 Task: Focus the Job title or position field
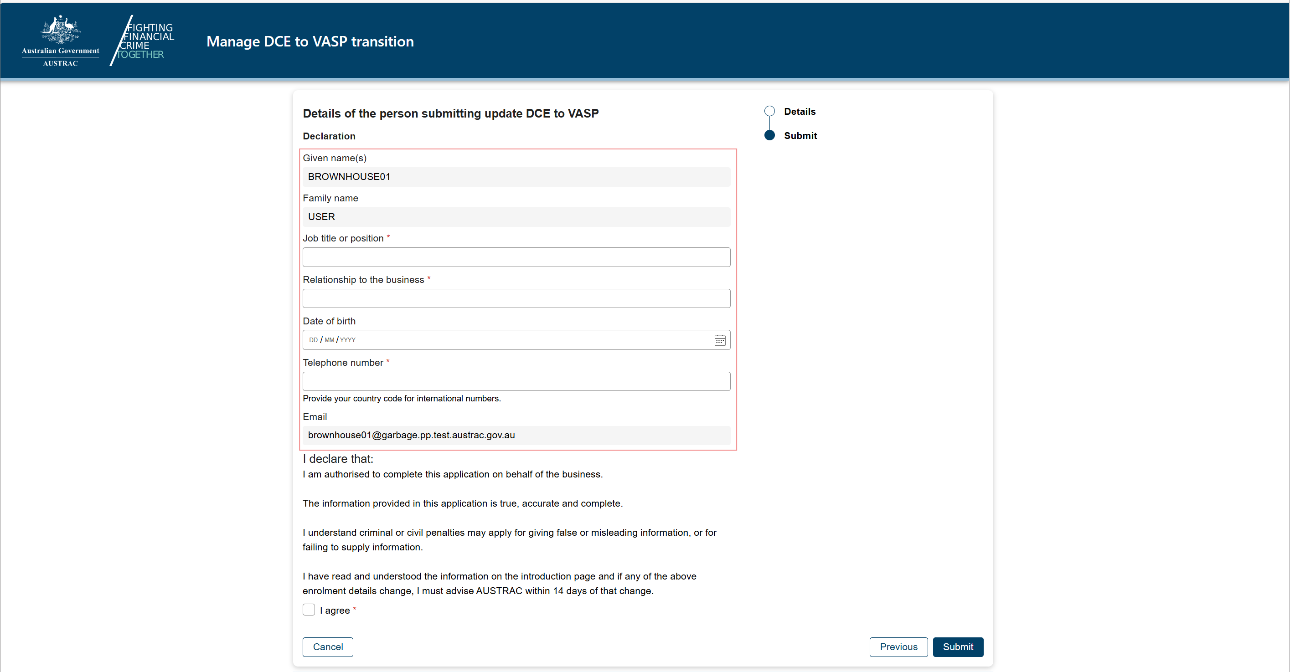click(x=516, y=257)
